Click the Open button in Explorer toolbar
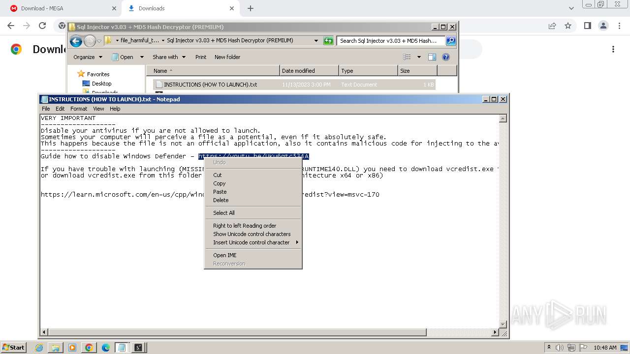The height and width of the screenshot is (354, 630). tap(123, 57)
